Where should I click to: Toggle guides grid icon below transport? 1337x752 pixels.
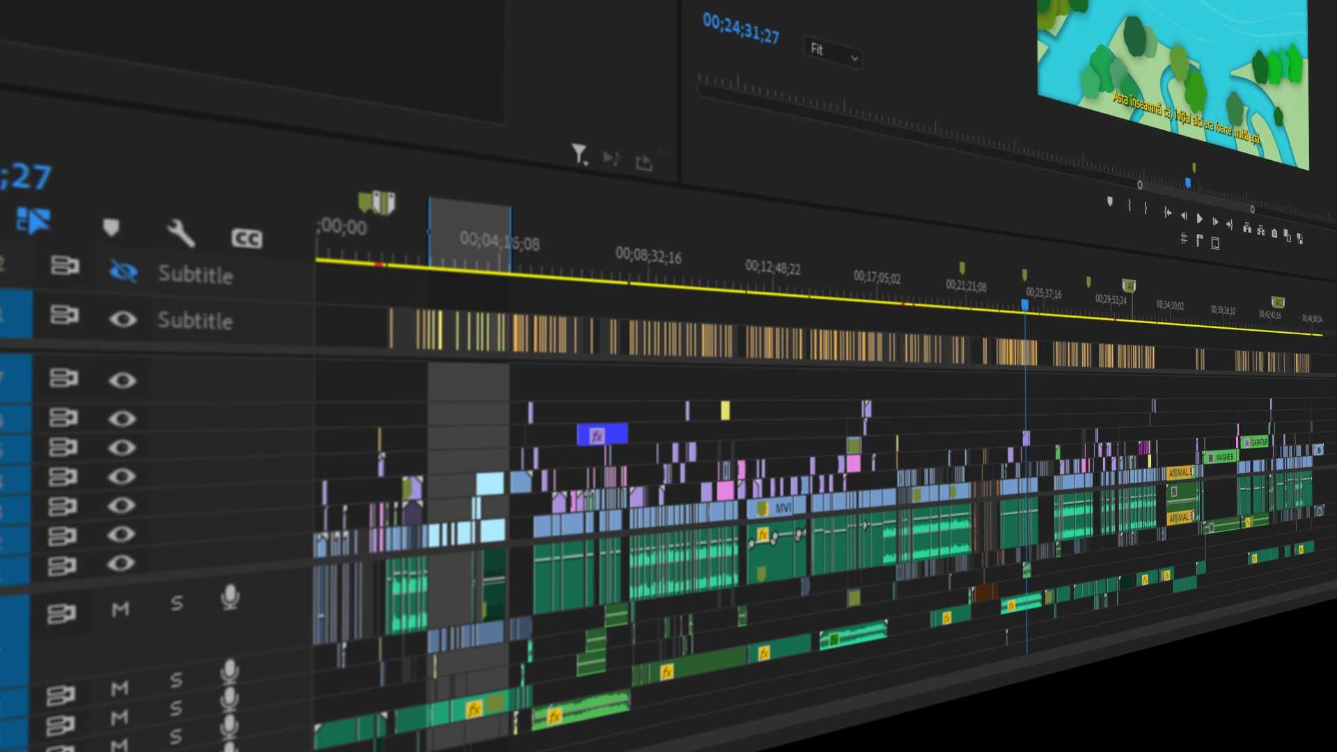1184,239
